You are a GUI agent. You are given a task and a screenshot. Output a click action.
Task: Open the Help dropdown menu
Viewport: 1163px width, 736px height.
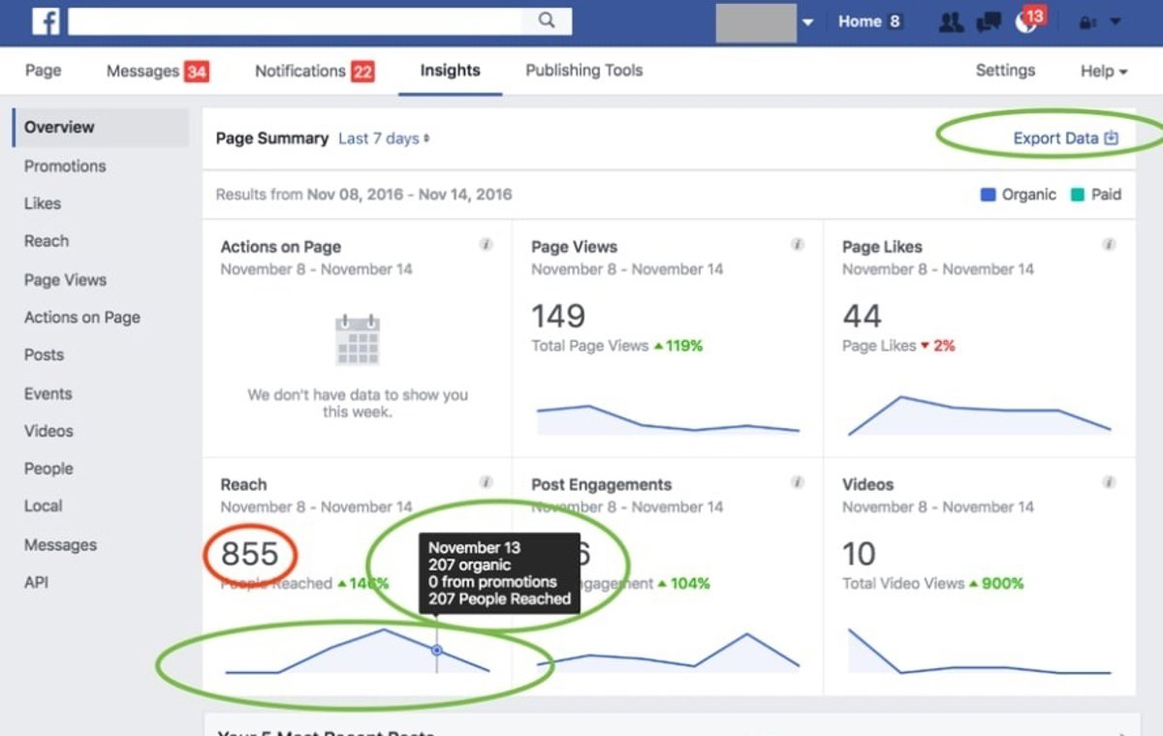pos(1104,71)
